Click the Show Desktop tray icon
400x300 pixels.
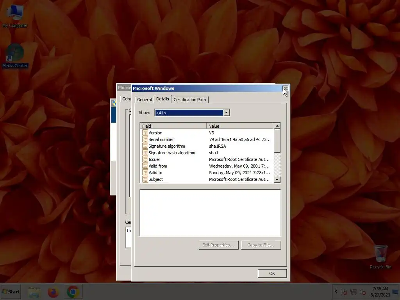tap(396, 291)
